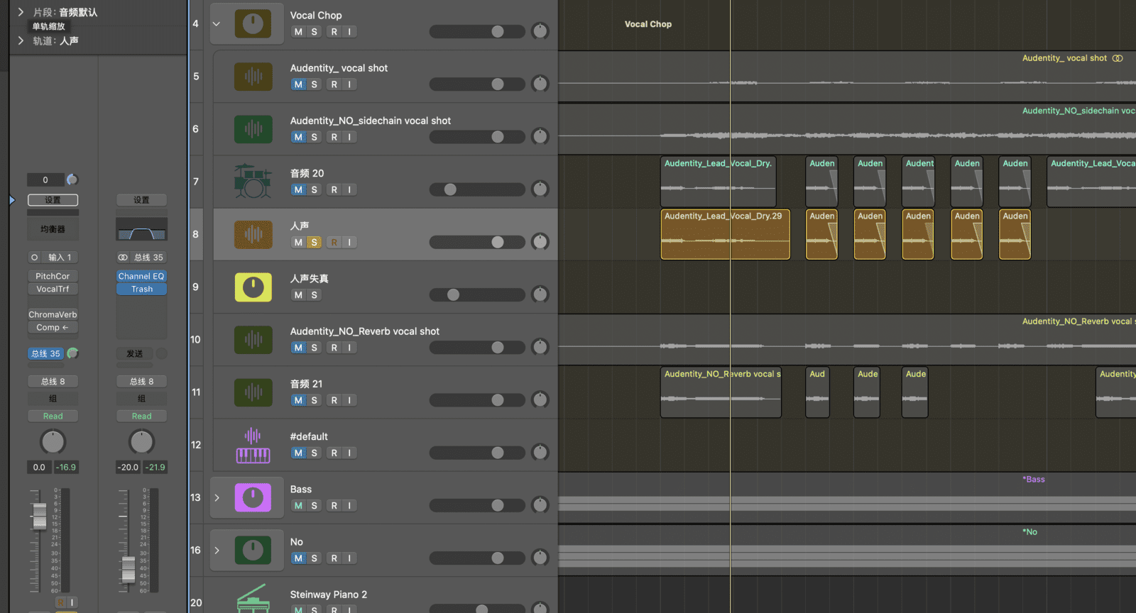
Task: Toggle solo on the 人声 track
Action: click(315, 243)
